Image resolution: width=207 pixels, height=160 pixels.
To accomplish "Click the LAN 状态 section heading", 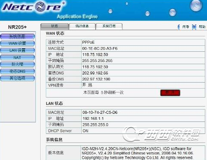I will (x=54, y=104).
